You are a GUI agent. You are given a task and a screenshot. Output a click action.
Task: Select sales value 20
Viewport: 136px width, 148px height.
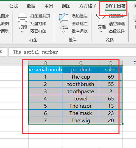[x=111, y=121]
